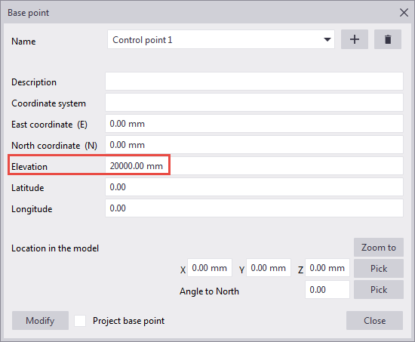The height and width of the screenshot is (342, 415).
Task: Click Pick button for model location
Action: coord(379,268)
